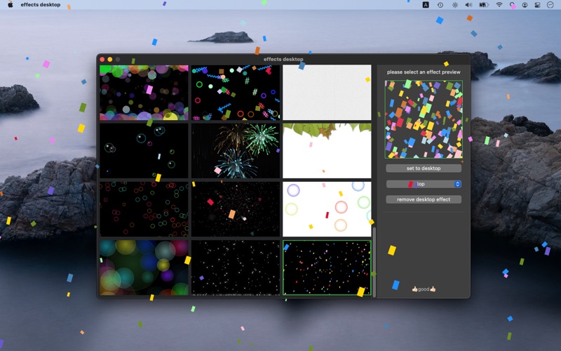Open the effects desktop app menu
The image size is (561, 351).
[x=41, y=5]
